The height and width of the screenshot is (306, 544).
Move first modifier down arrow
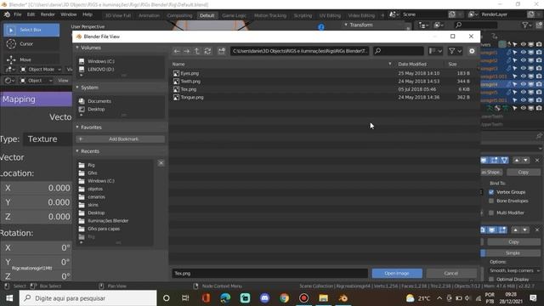click(526, 161)
